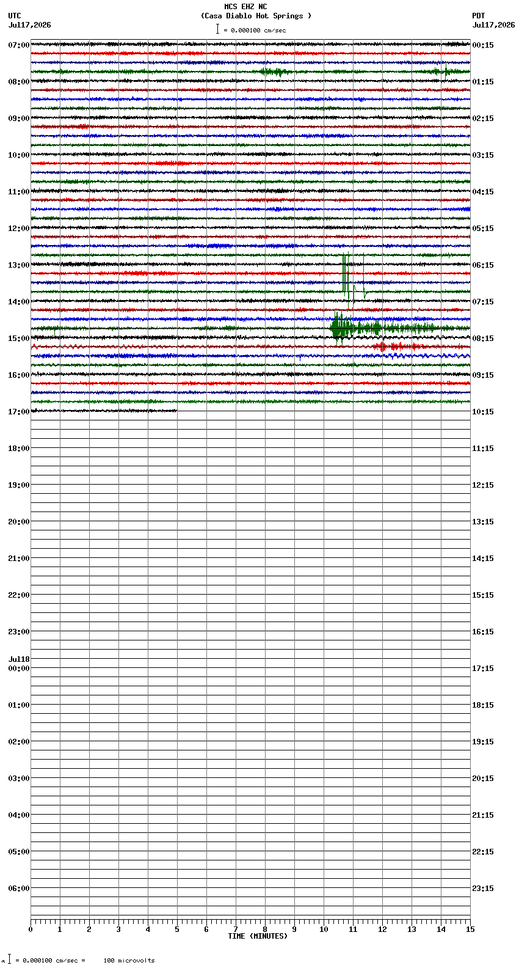Click the "23:00" UTC row label
The image size is (519, 968).
point(19,632)
